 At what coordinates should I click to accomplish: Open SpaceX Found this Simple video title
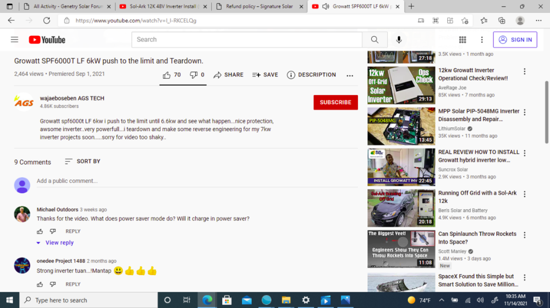tap(478, 281)
